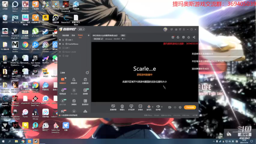Click the mode pill beside 直播伴侣 logo

click(x=81, y=29)
